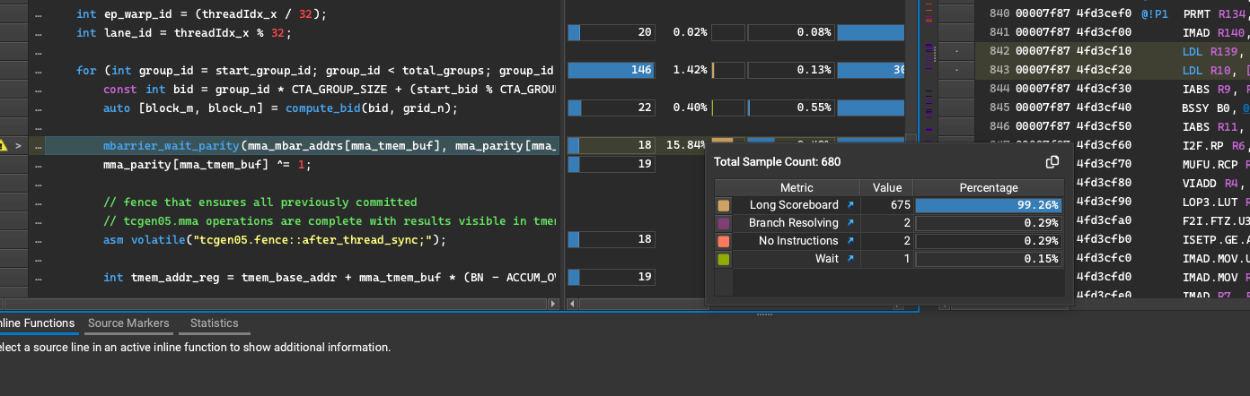
Task: Select the 'int ep_warp_id' source line
Action: coord(202,14)
